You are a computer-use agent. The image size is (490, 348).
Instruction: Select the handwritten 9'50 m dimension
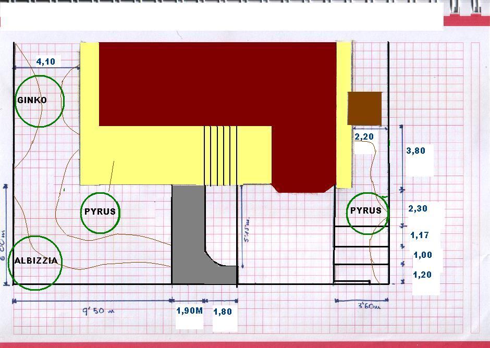[98, 310]
